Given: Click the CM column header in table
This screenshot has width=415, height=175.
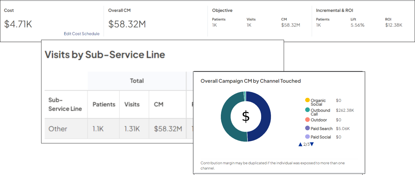Looking at the screenshot, I should pos(159,104).
